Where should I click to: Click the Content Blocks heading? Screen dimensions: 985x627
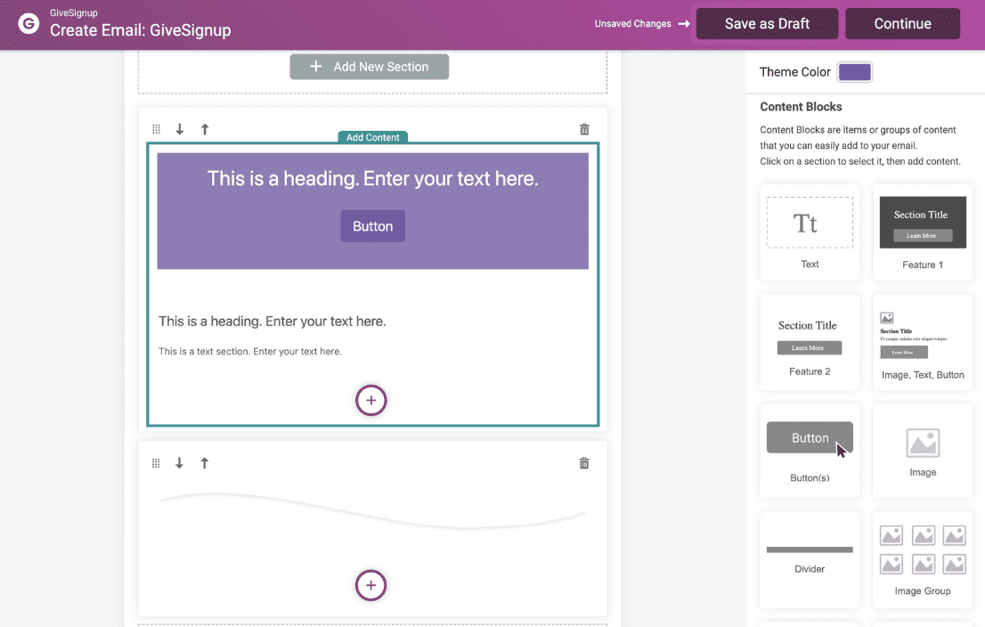801,107
